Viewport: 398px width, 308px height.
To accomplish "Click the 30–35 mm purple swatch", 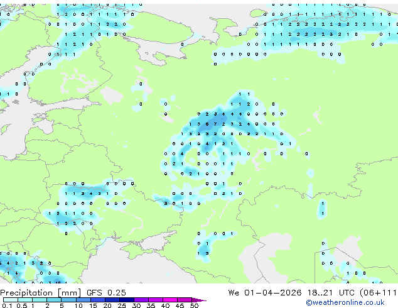I will tap(141, 300).
